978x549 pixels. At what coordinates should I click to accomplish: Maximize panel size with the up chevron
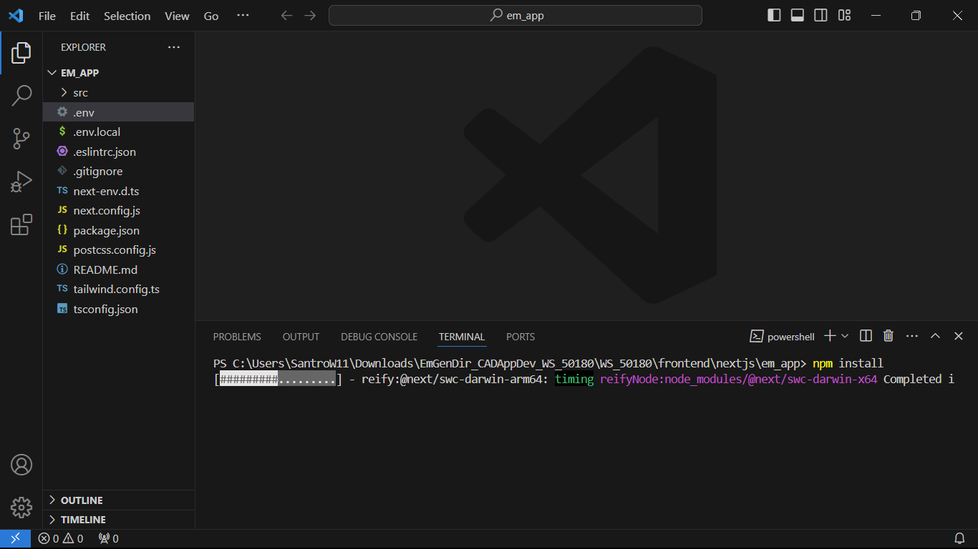tap(935, 336)
